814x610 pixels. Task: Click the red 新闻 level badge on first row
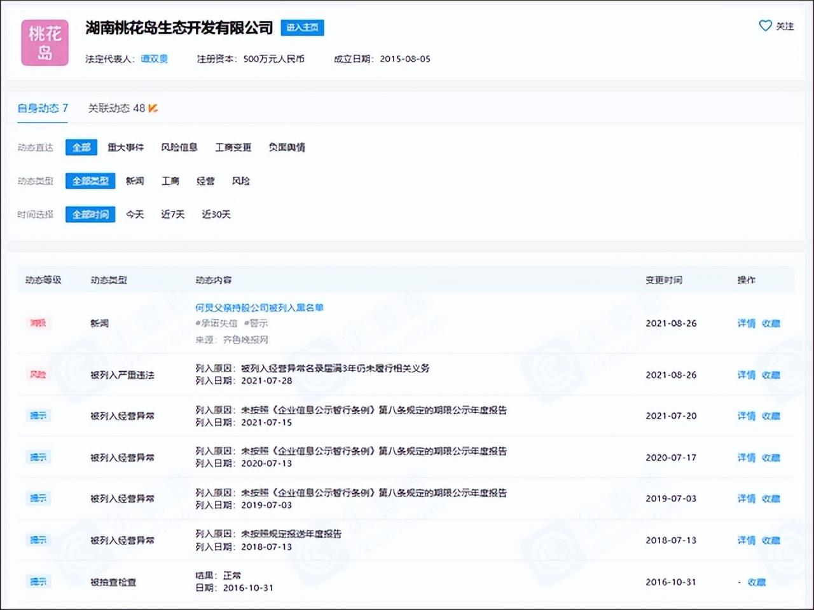pyautogui.click(x=38, y=323)
